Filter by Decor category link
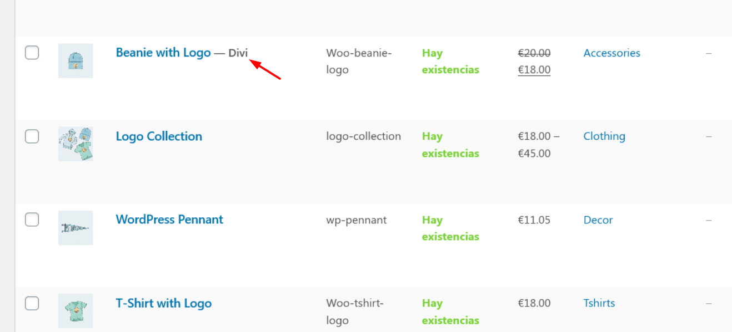This screenshot has width=732, height=332. (598, 220)
